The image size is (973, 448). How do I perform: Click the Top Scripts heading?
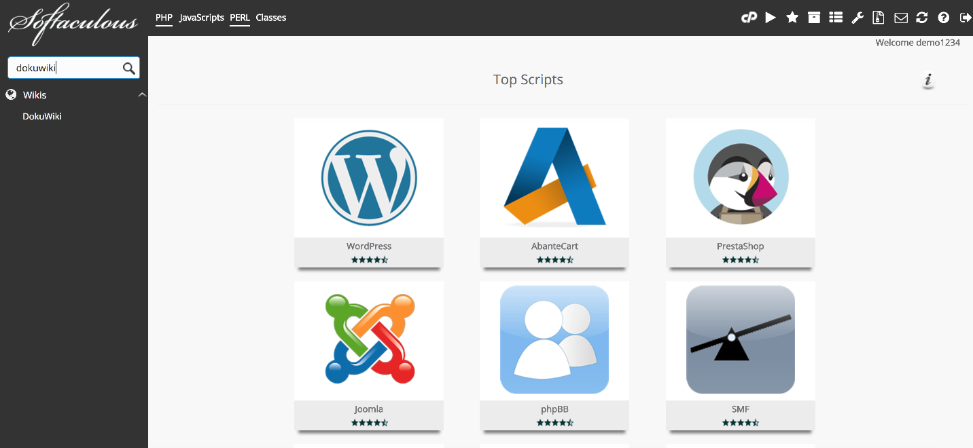pos(528,79)
